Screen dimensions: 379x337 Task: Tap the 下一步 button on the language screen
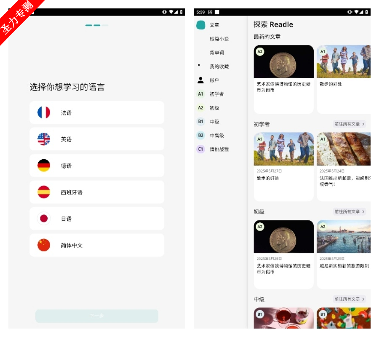(97, 316)
